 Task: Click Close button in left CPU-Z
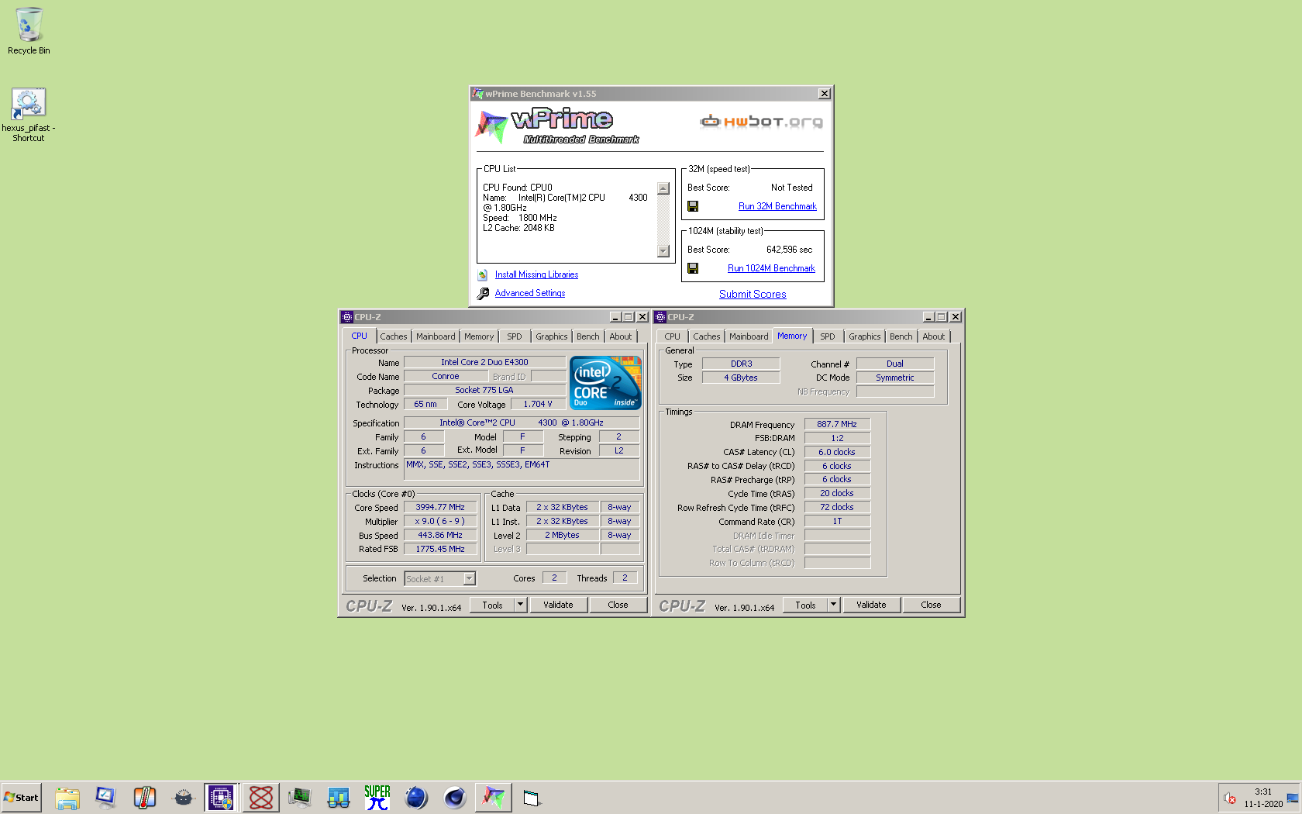pos(618,605)
